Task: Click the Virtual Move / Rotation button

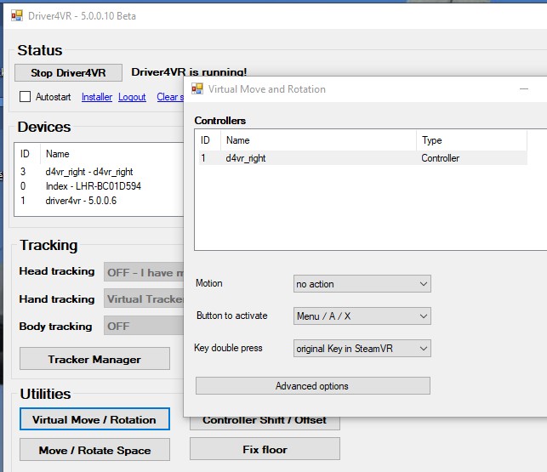Action: pyautogui.click(x=95, y=419)
